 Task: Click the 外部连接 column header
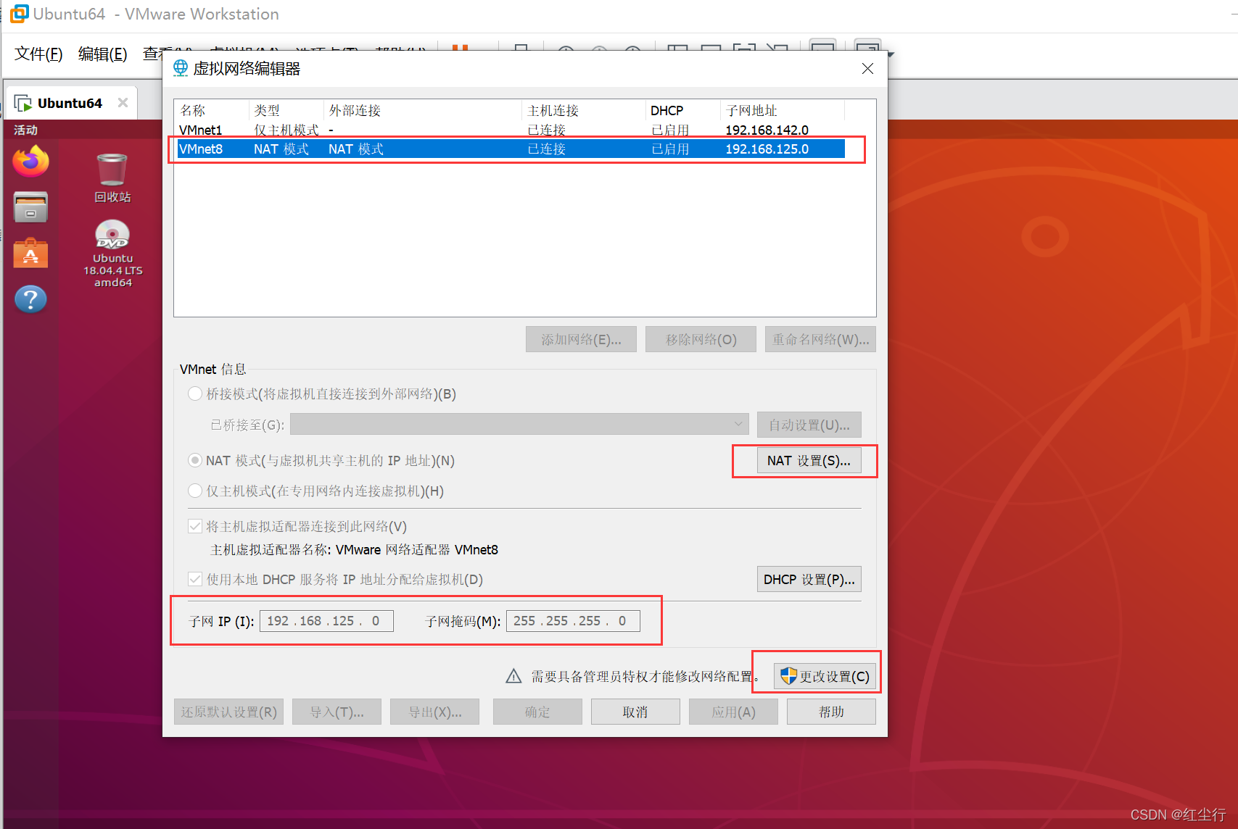(422, 110)
